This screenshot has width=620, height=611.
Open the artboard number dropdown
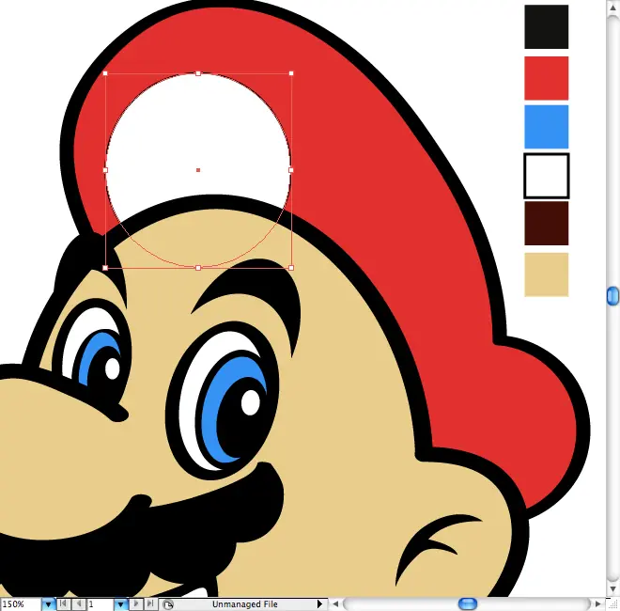click(x=120, y=603)
